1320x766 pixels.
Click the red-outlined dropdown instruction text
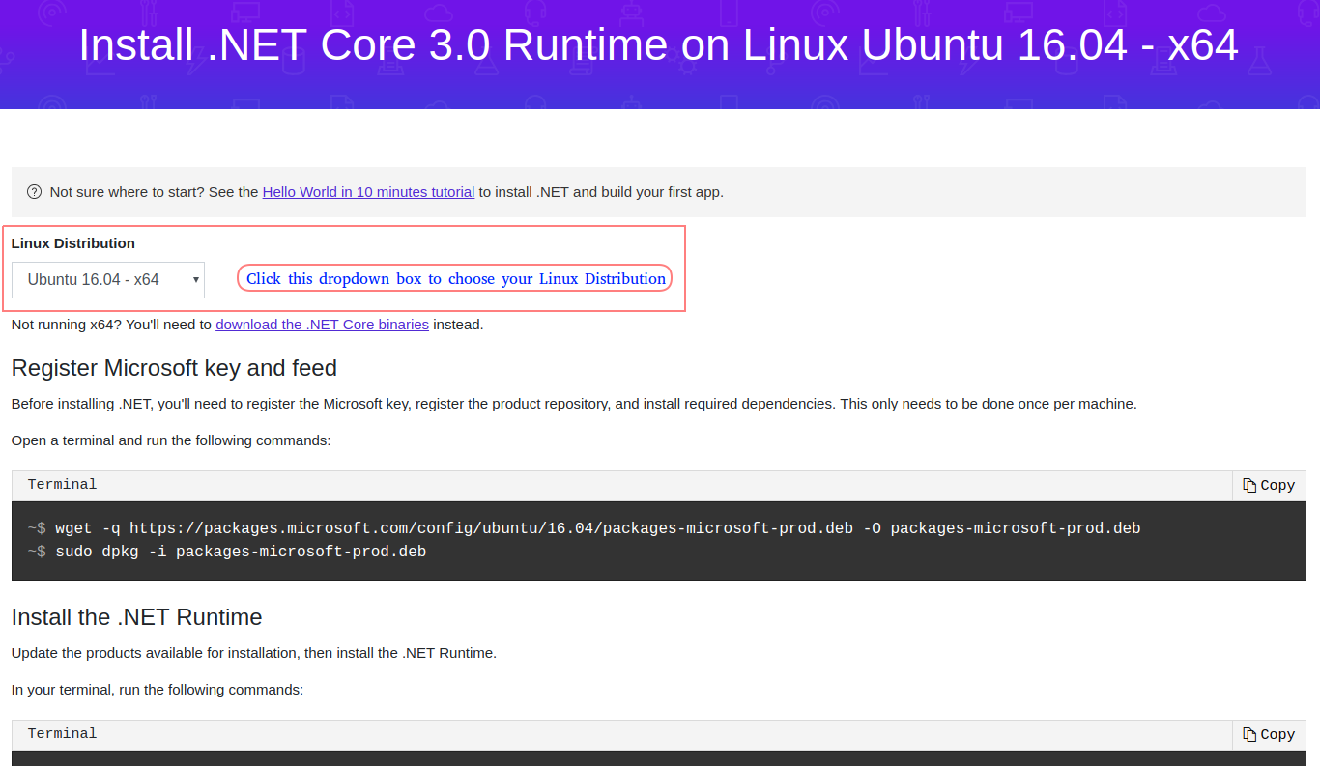[x=454, y=278]
